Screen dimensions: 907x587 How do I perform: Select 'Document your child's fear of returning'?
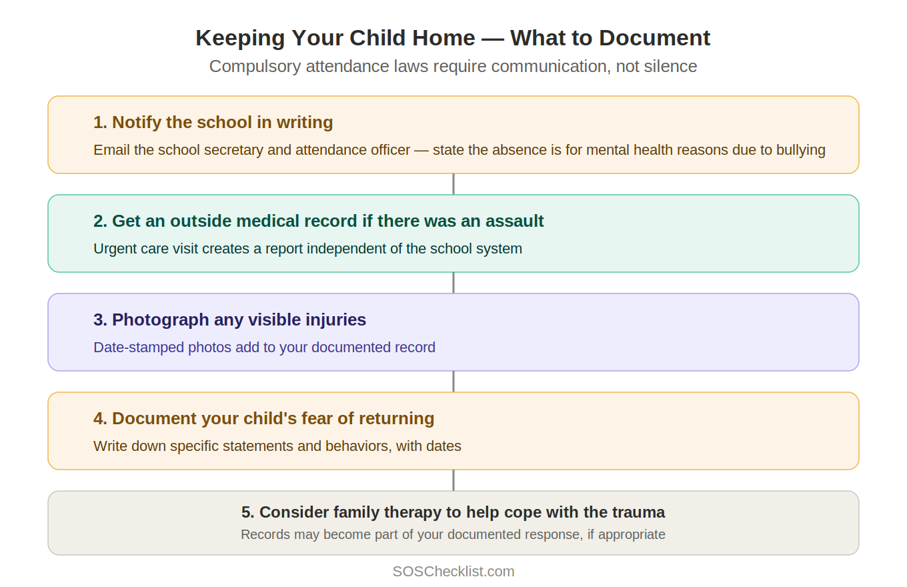tap(263, 418)
